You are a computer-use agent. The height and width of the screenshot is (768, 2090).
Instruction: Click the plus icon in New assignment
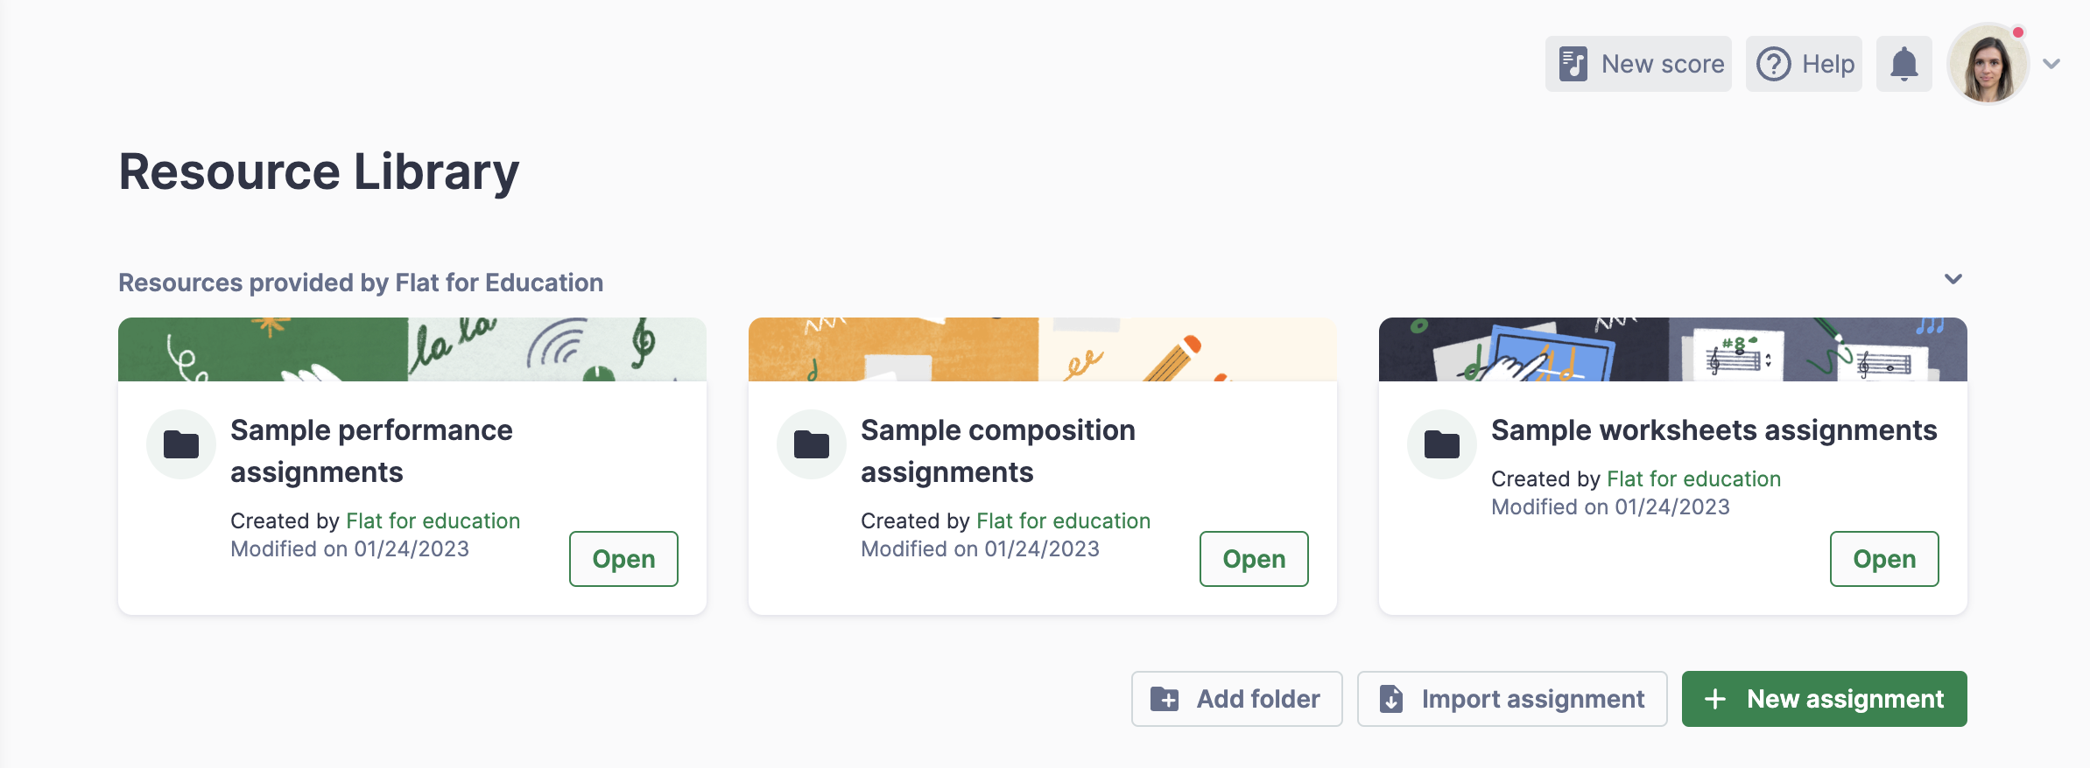1715,699
